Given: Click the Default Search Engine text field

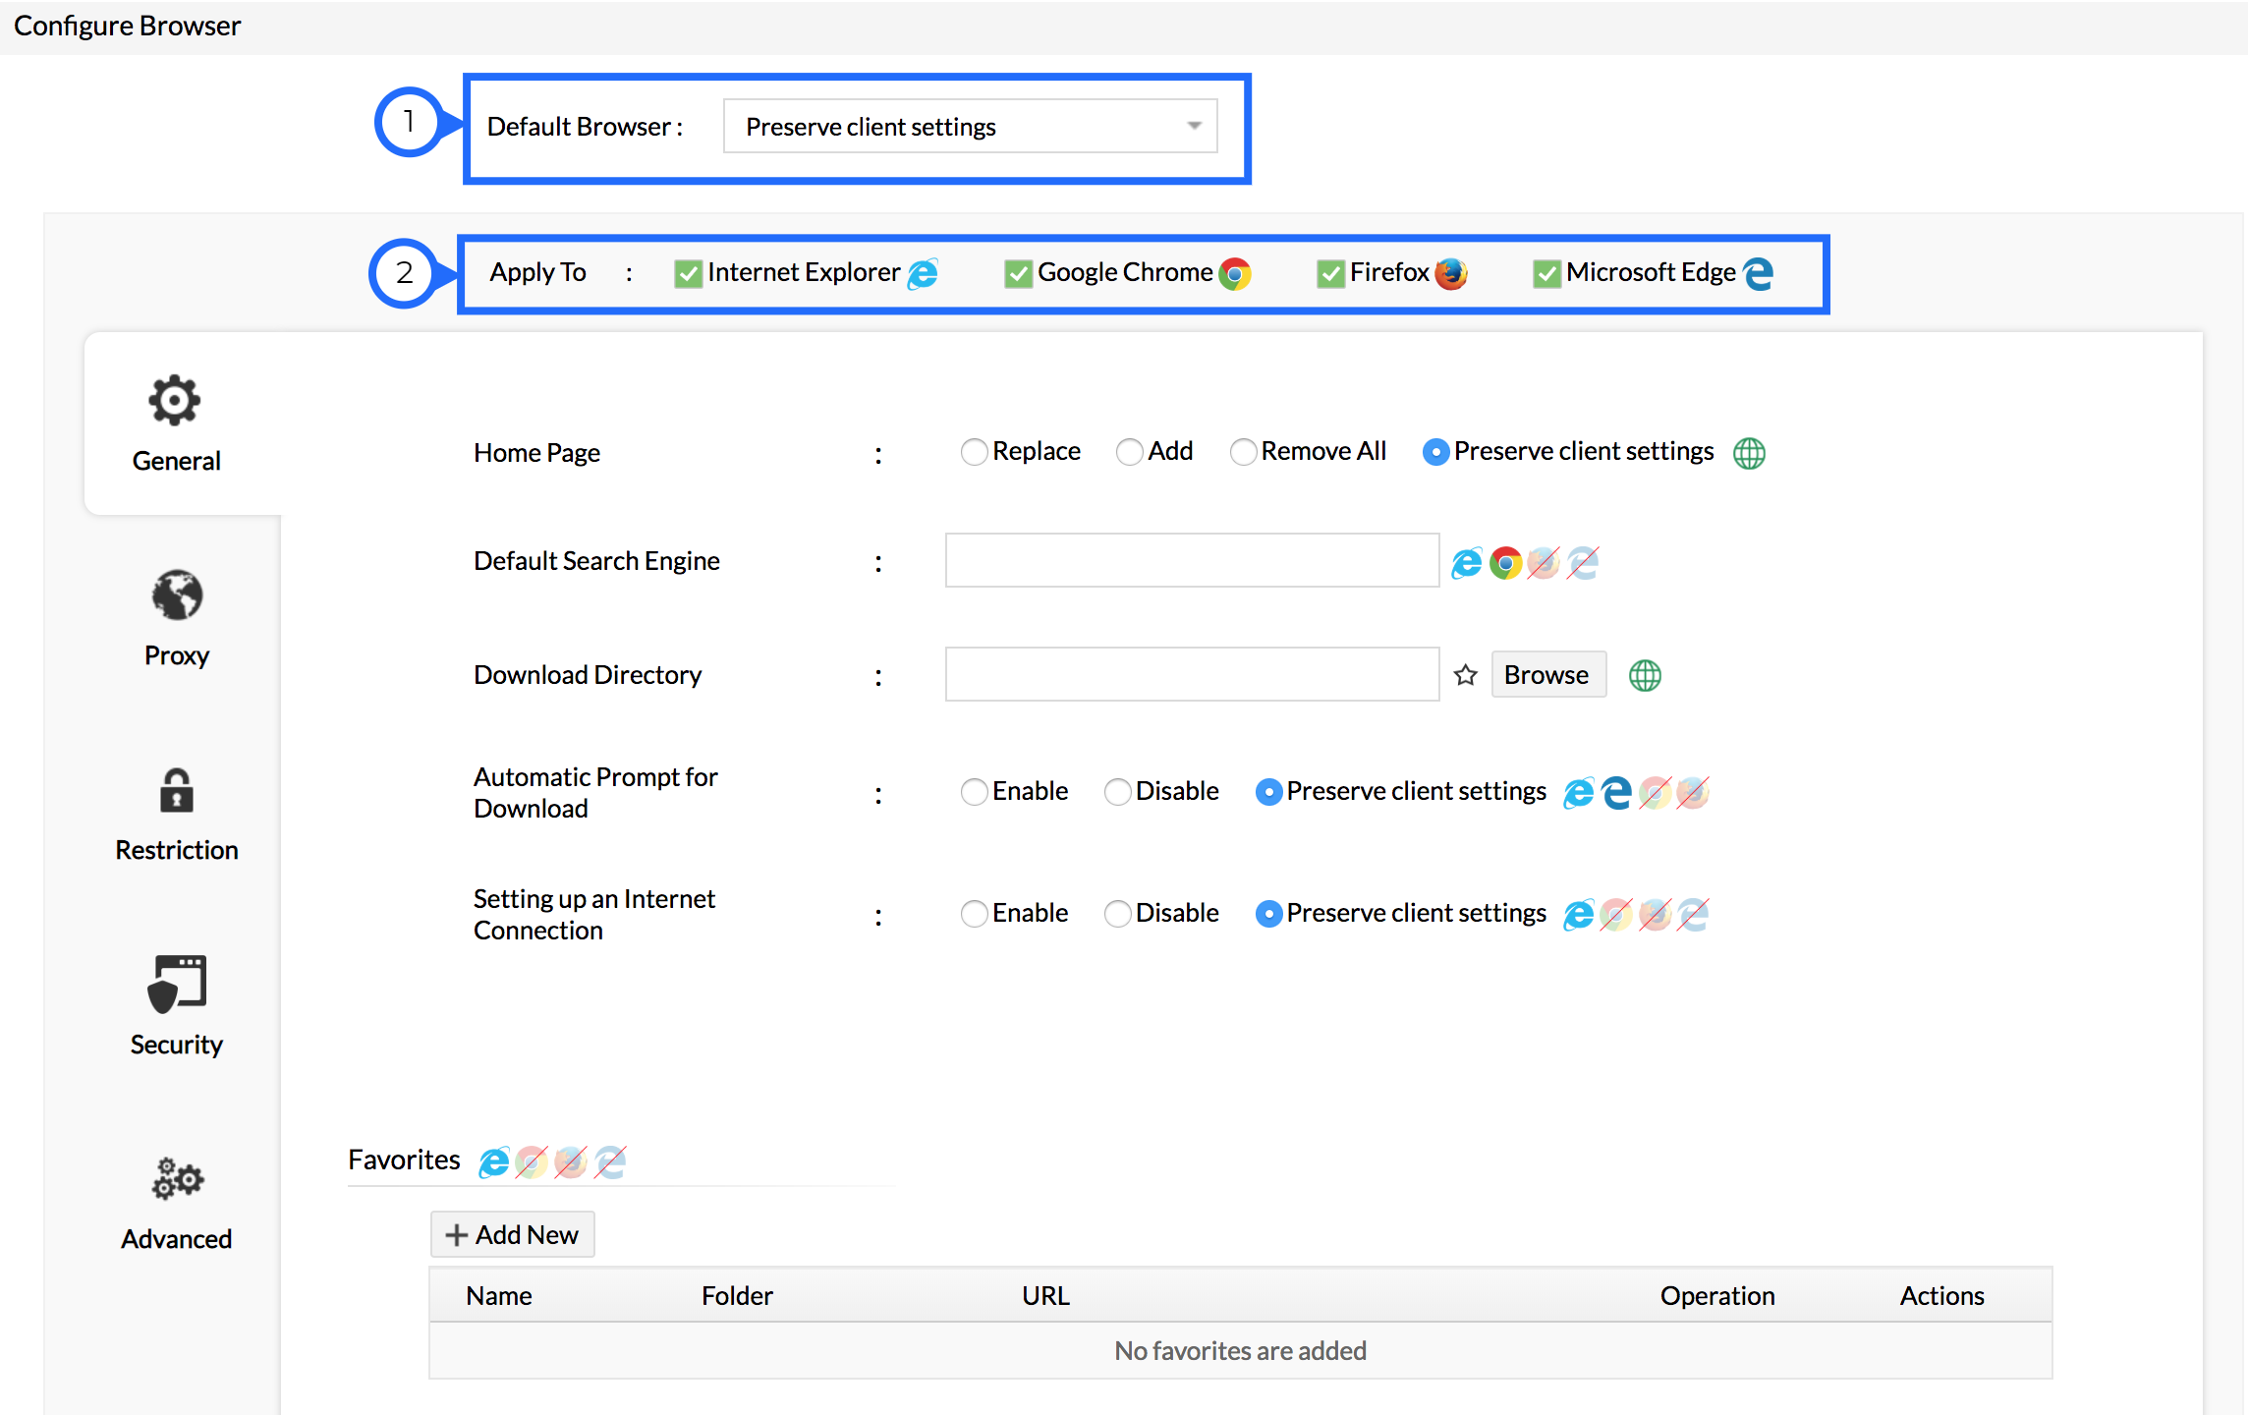Looking at the screenshot, I should [x=1191, y=561].
